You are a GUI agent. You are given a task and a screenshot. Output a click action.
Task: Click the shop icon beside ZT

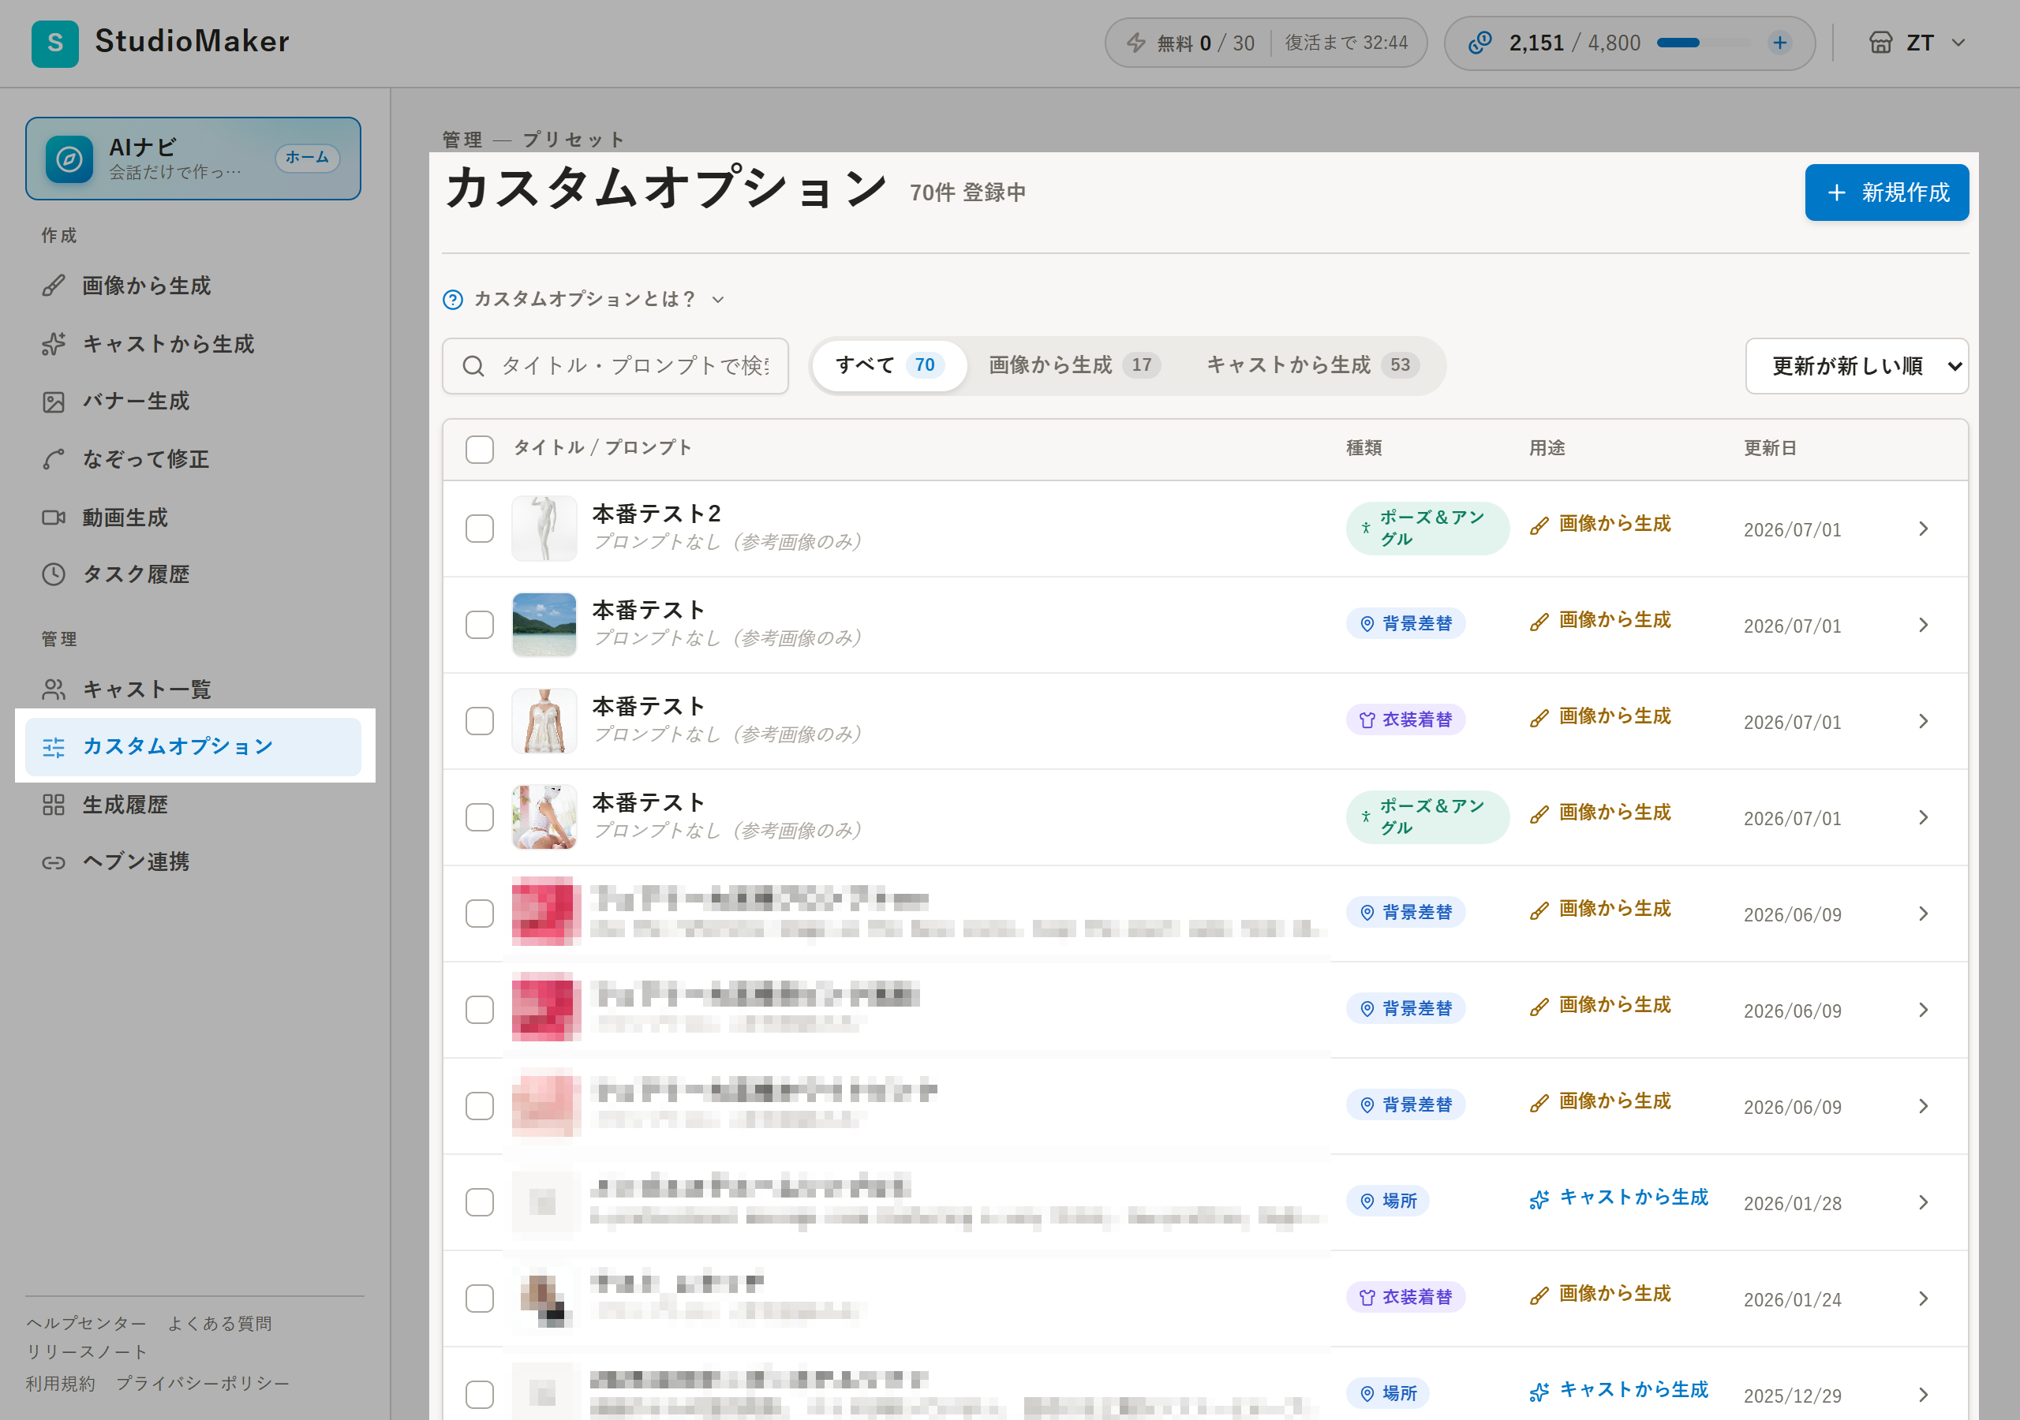point(1880,43)
